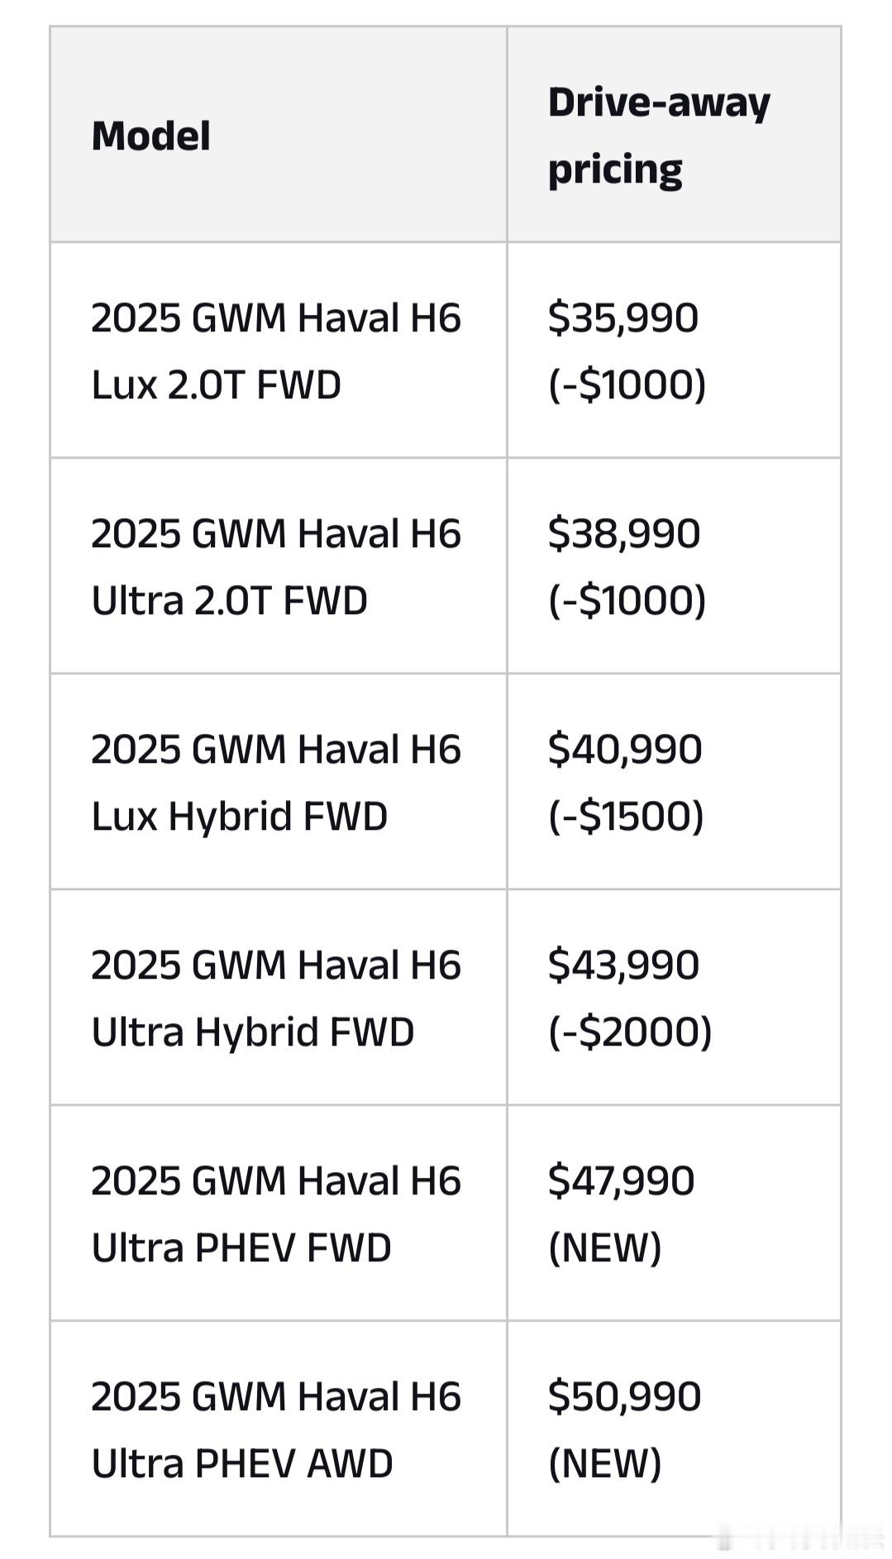Click the $47,990 price

click(622, 1180)
